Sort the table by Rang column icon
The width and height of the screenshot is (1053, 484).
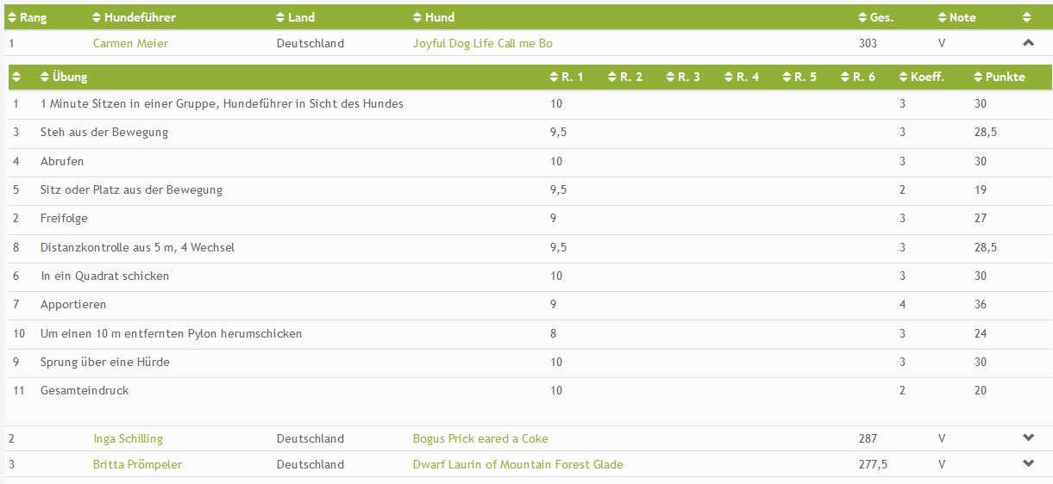(x=12, y=17)
